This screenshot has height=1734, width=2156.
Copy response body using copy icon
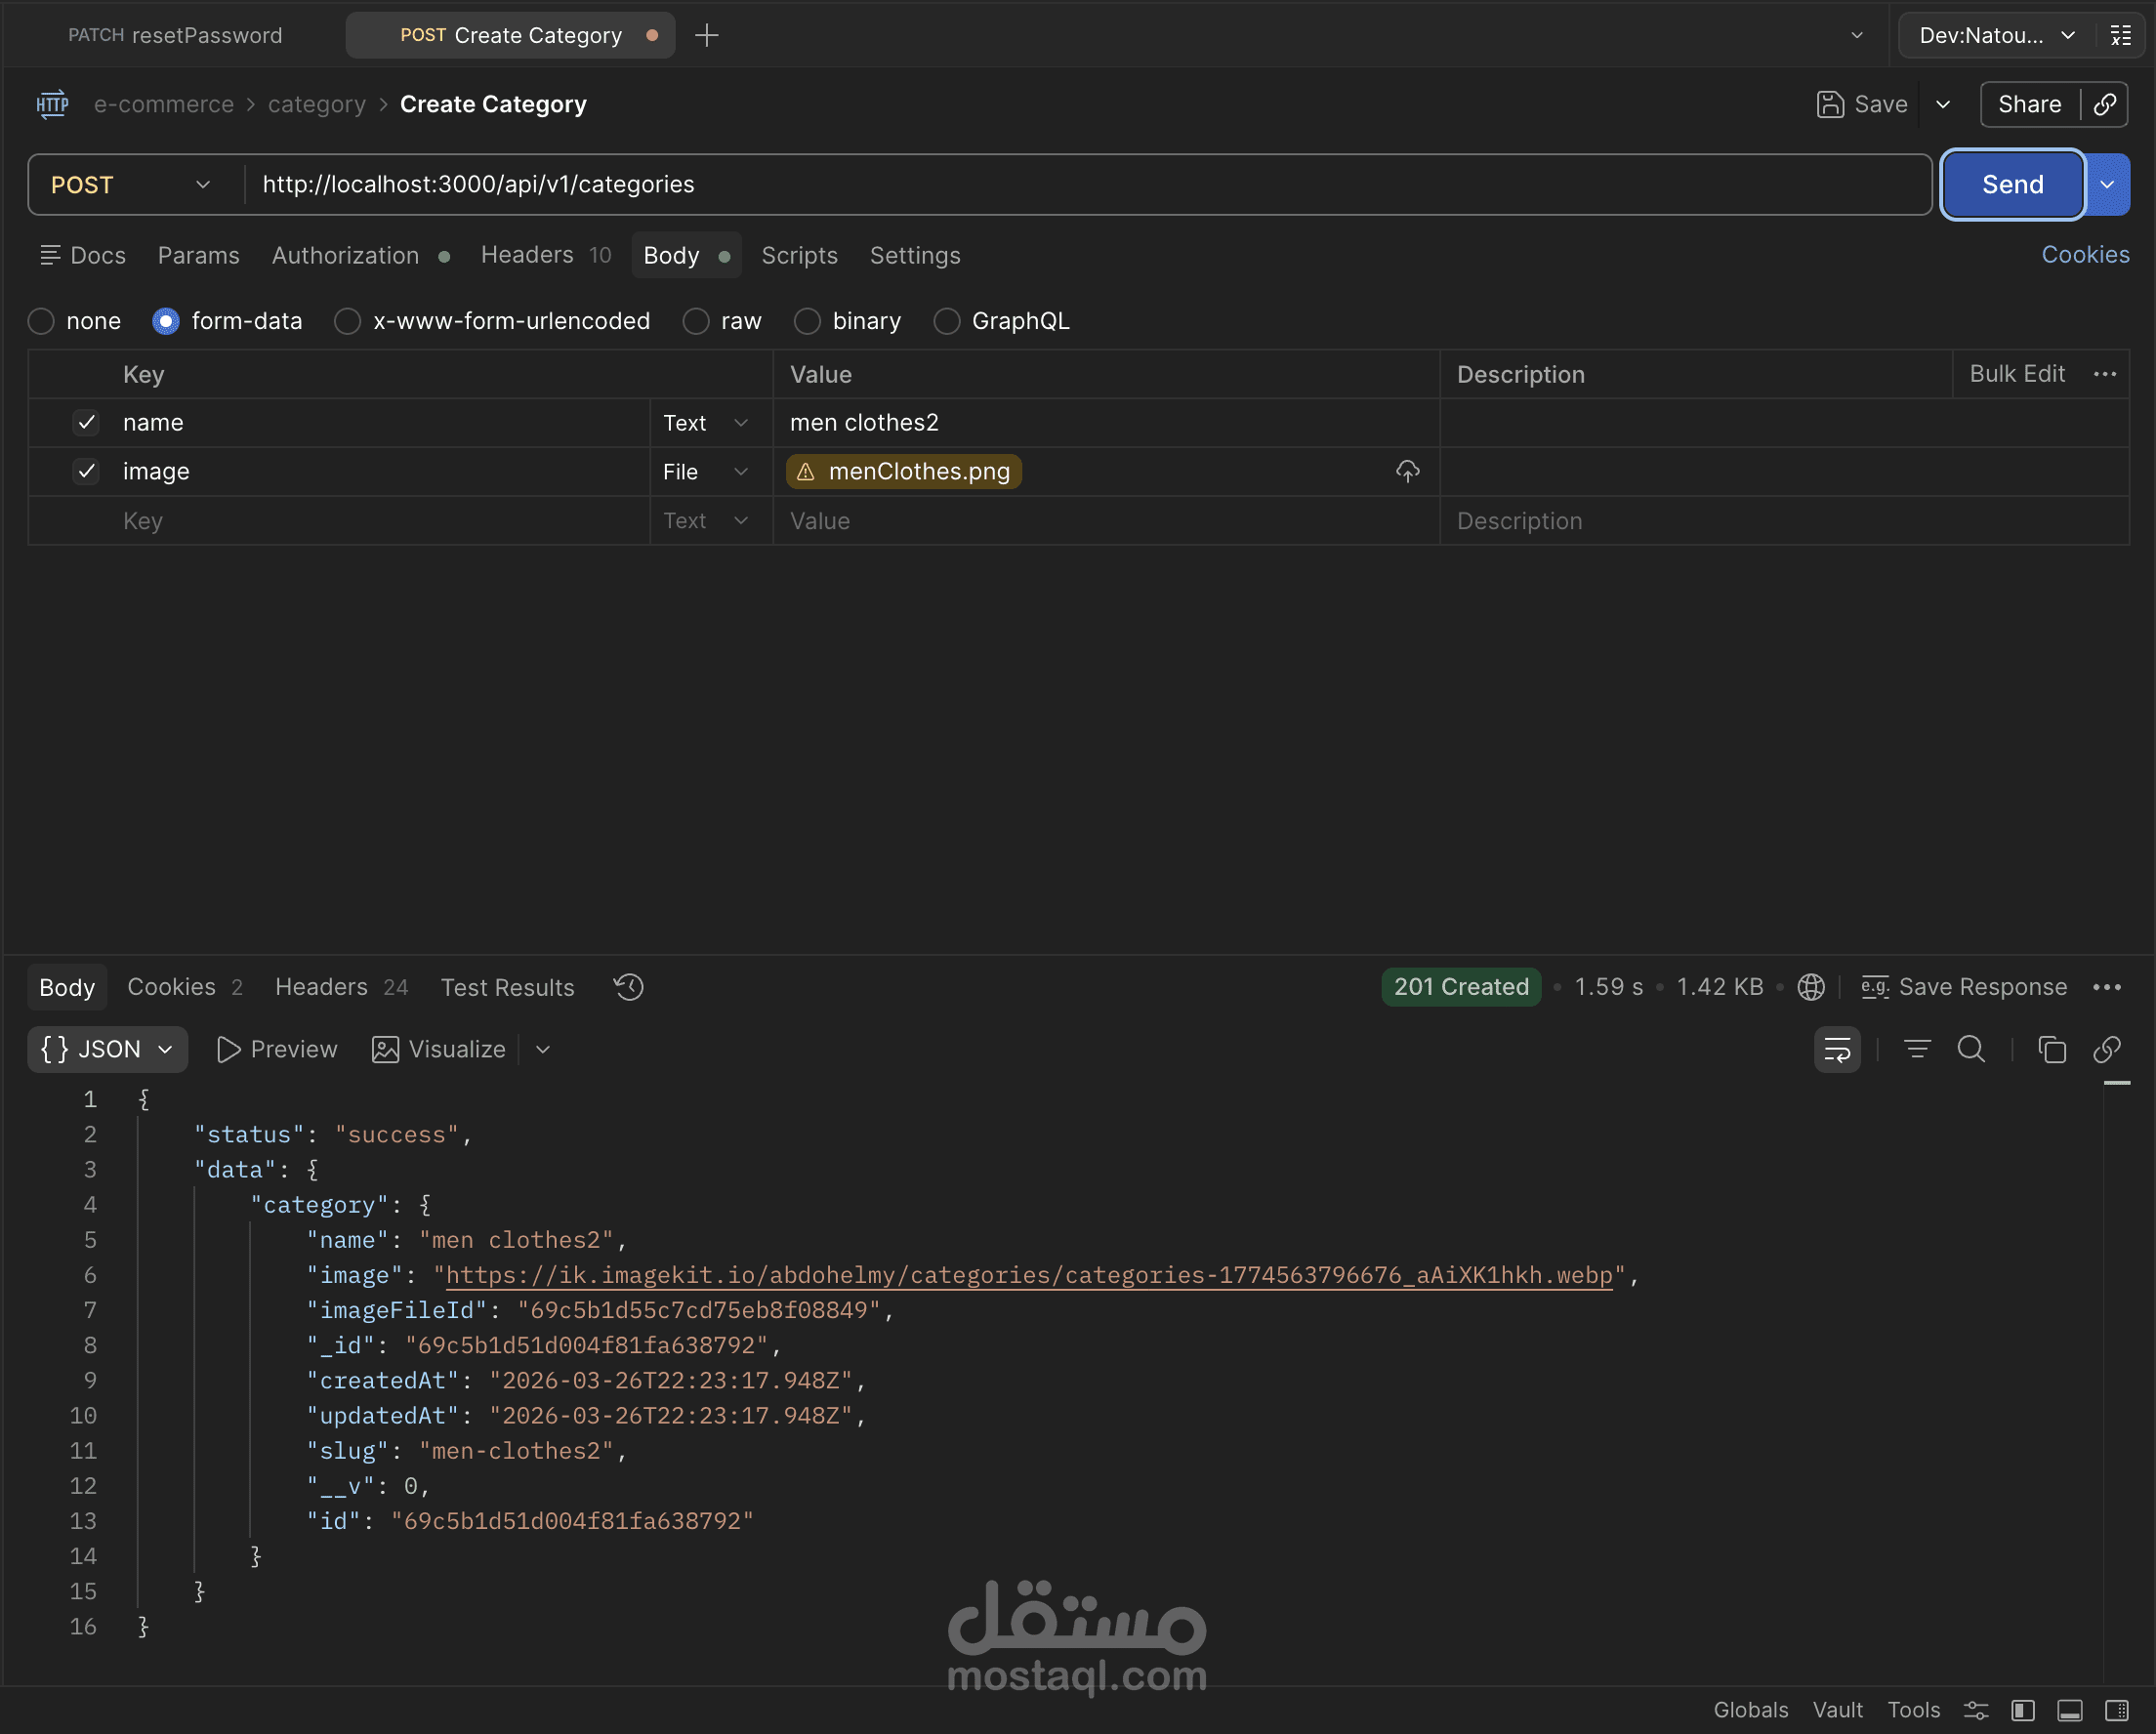tap(2051, 1049)
